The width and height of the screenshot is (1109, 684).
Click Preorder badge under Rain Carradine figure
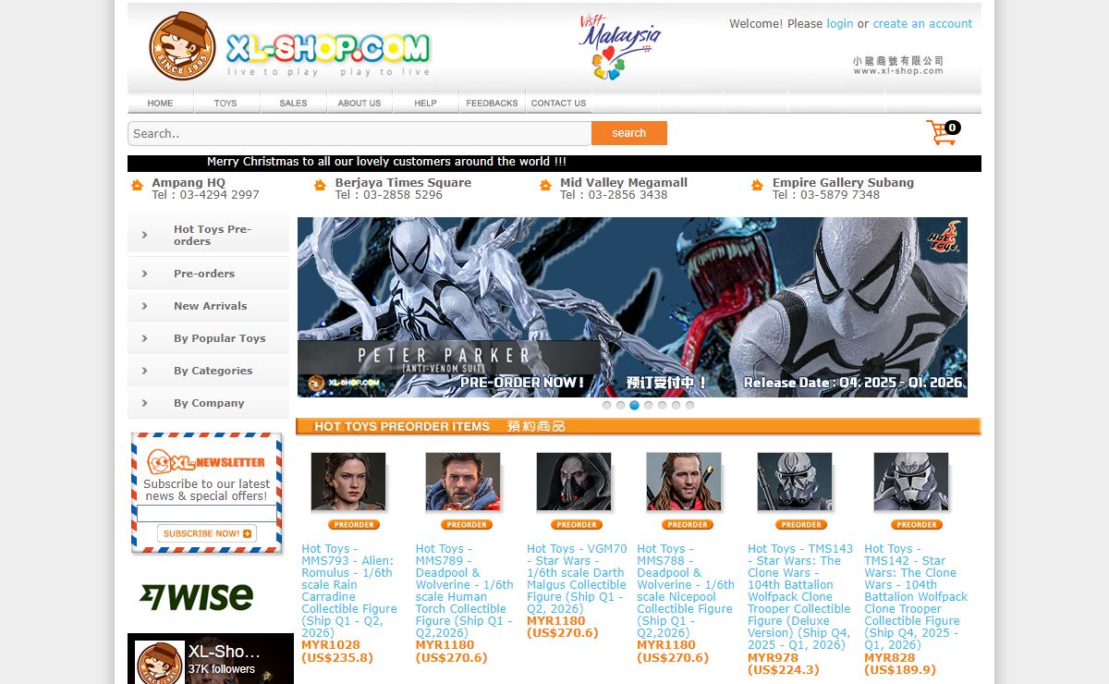click(353, 525)
